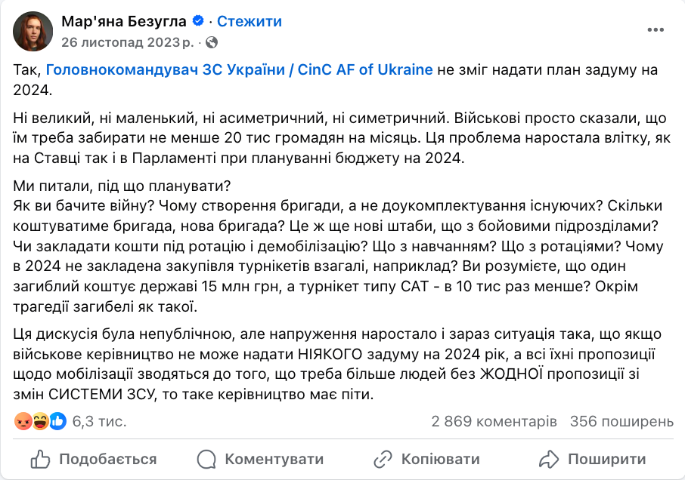The width and height of the screenshot is (685, 480).
Task: Click the angry face reaction emoji
Action: (x=23, y=421)
